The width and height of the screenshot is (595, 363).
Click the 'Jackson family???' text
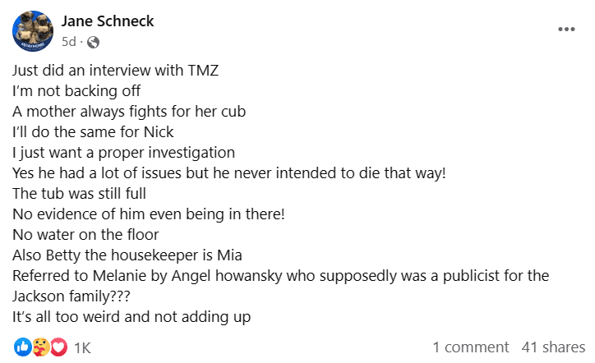[x=71, y=296]
